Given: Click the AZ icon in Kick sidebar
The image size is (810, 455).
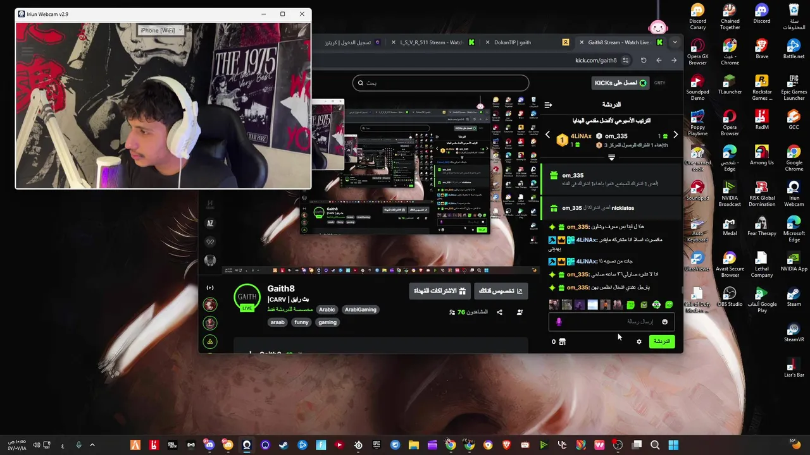Looking at the screenshot, I should [x=210, y=223].
